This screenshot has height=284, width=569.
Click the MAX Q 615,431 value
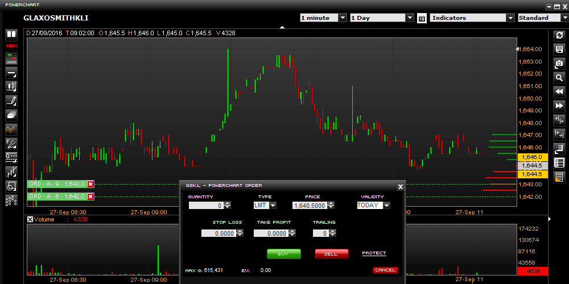(x=213, y=270)
